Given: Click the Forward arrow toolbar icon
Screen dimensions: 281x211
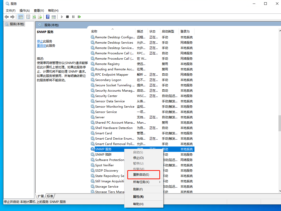Looking at the screenshot, I should click(x=12, y=17).
